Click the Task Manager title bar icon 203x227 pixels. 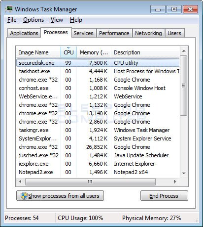pos(9,9)
